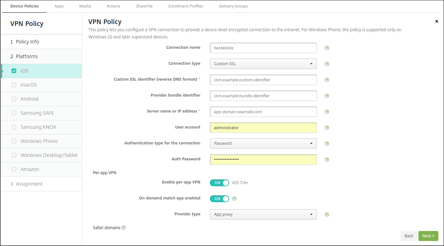Show help for On-demand match app
Screen dimensions: 444x246
[234, 198]
